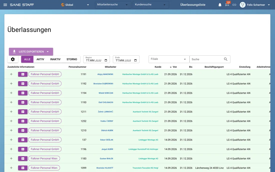This screenshot has width=275, height=172.
Task: Open customer link Traunstein Fassaden KG Heigl
Action: pyautogui.click(x=145, y=168)
